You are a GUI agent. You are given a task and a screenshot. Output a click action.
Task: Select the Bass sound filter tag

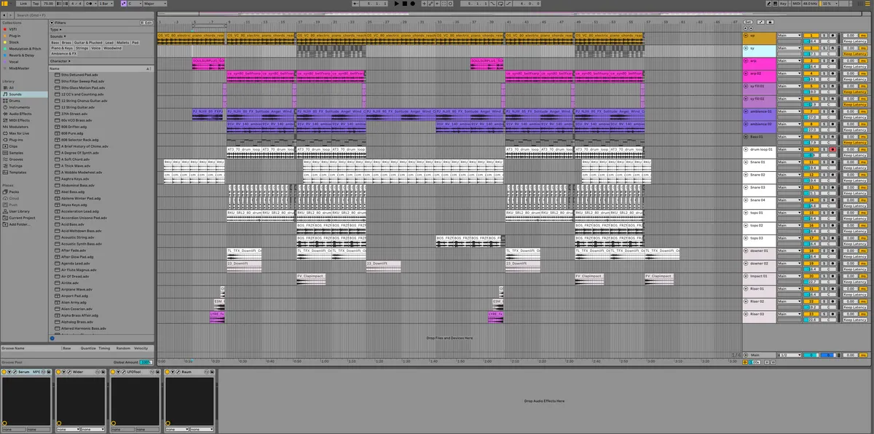(55, 42)
